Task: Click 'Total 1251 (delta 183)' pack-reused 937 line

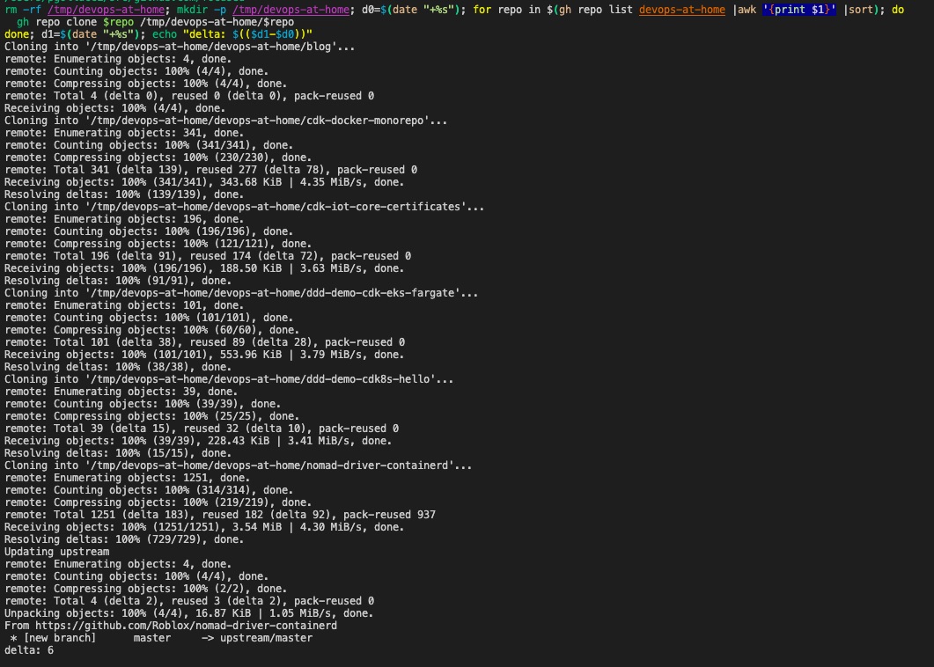Action: pyautogui.click(x=220, y=515)
